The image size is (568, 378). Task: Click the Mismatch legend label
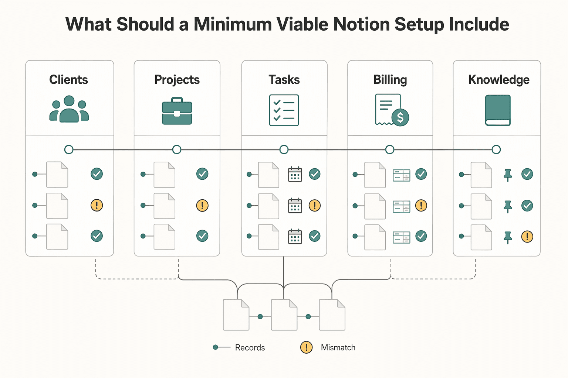point(338,348)
